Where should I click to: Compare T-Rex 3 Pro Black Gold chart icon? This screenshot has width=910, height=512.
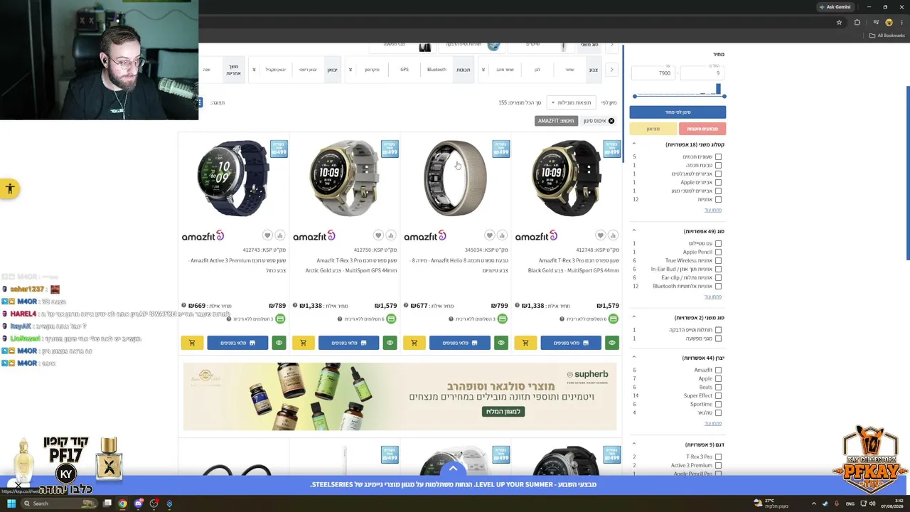click(613, 235)
